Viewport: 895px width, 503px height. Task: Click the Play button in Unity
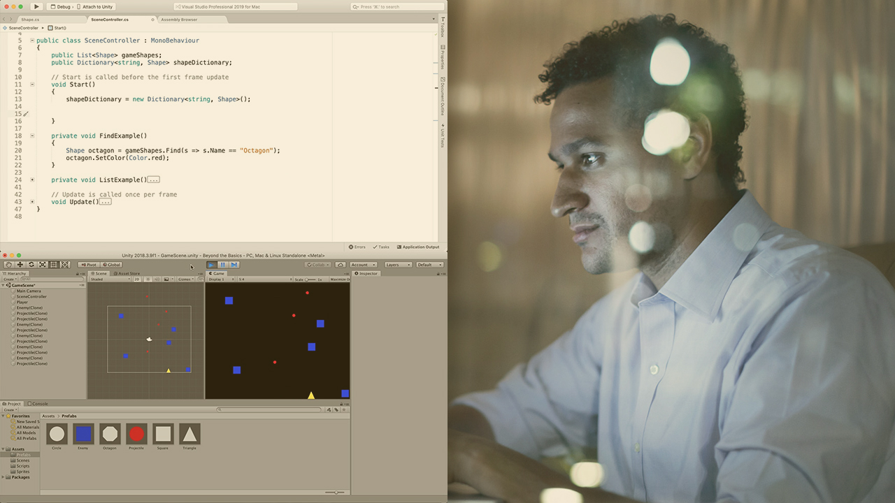click(x=211, y=265)
